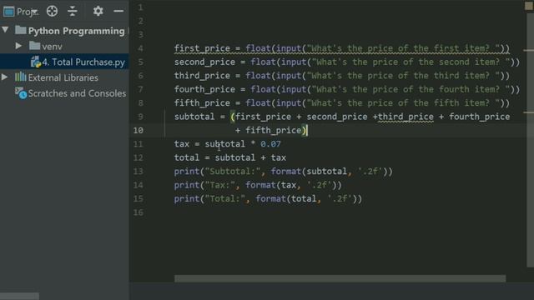Open Project panel settings gear
The height and width of the screenshot is (300, 534).
coord(98,11)
